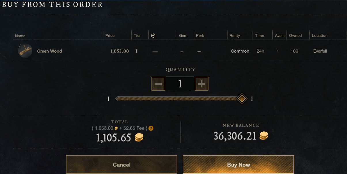The image size is (347, 174).
Task: Sort by the Tier column header
Action: tap(137, 36)
